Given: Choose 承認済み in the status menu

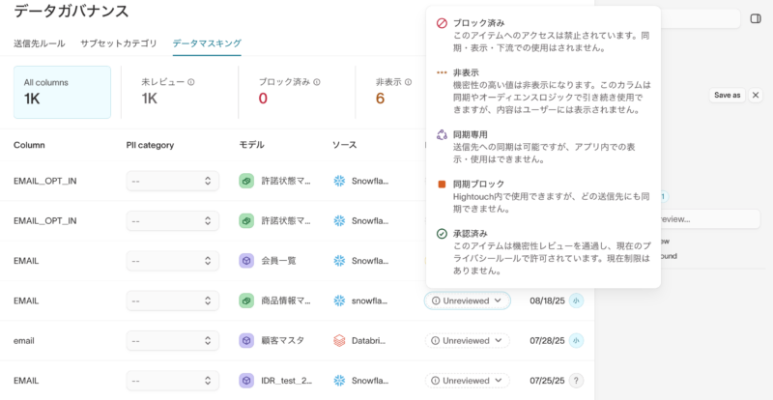Looking at the screenshot, I should pos(543,251).
